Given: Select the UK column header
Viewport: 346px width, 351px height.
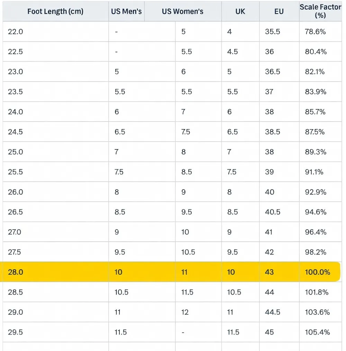Looking at the screenshot, I should click(240, 11).
